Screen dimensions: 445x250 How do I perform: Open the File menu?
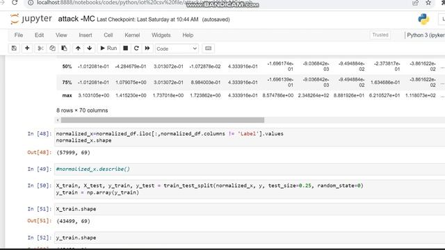[x=19, y=35]
